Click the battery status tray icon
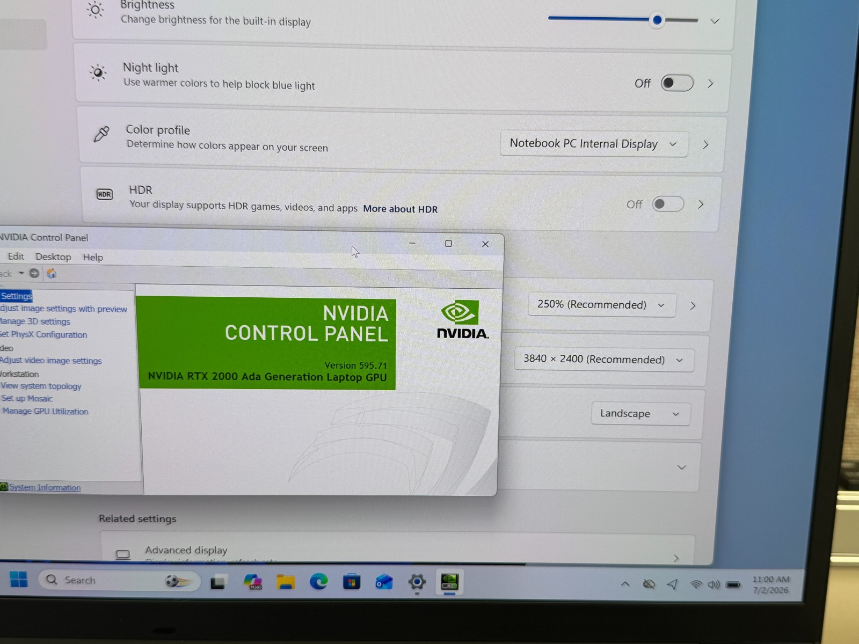This screenshot has height=644, width=859. tap(733, 585)
